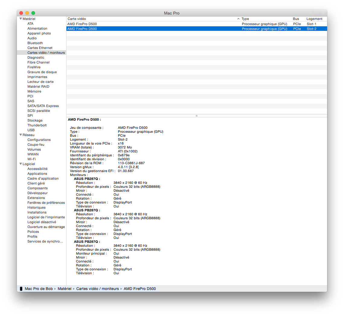The height and width of the screenshot is (316, 344).
Task: Click the pane splitter handle dot
Action: pos(197,116)
